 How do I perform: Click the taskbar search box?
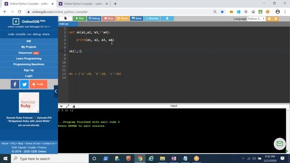[x=50, y=158]
